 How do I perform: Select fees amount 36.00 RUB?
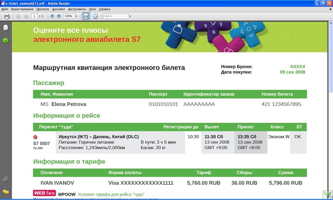pyautogui.click(x=244, y=183)
